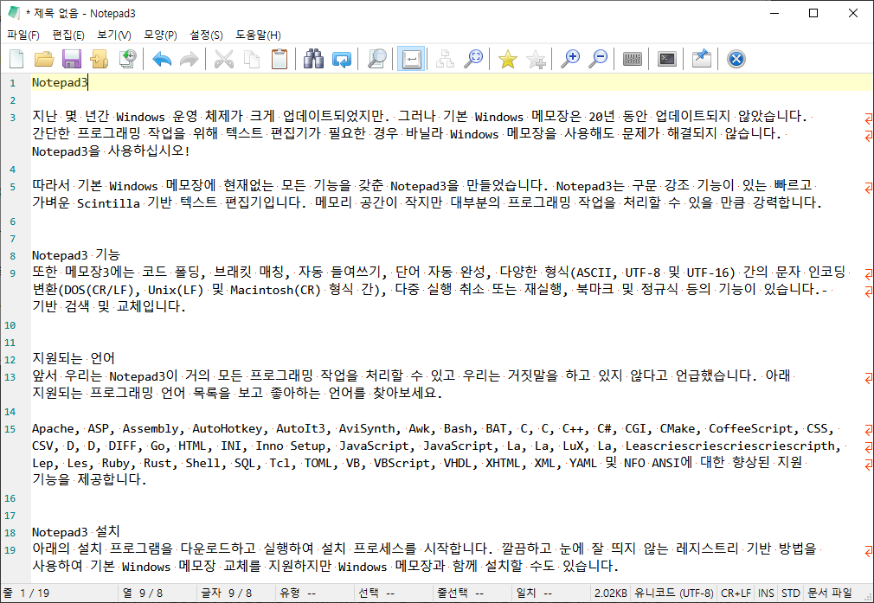
Task: Click the gray keyboard scheme icon
Action: [632, 59]
